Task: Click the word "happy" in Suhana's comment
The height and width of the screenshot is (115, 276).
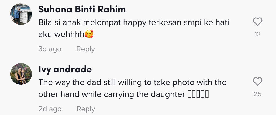Action: 135,23
